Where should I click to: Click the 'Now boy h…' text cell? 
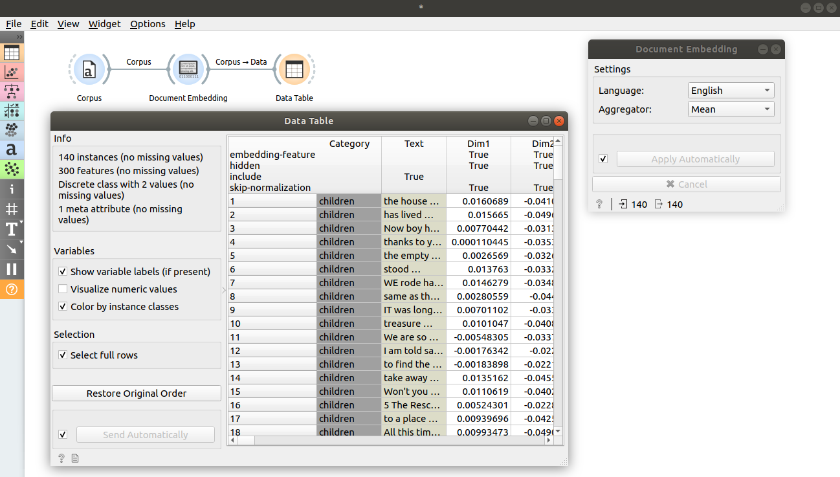[414, 228]
